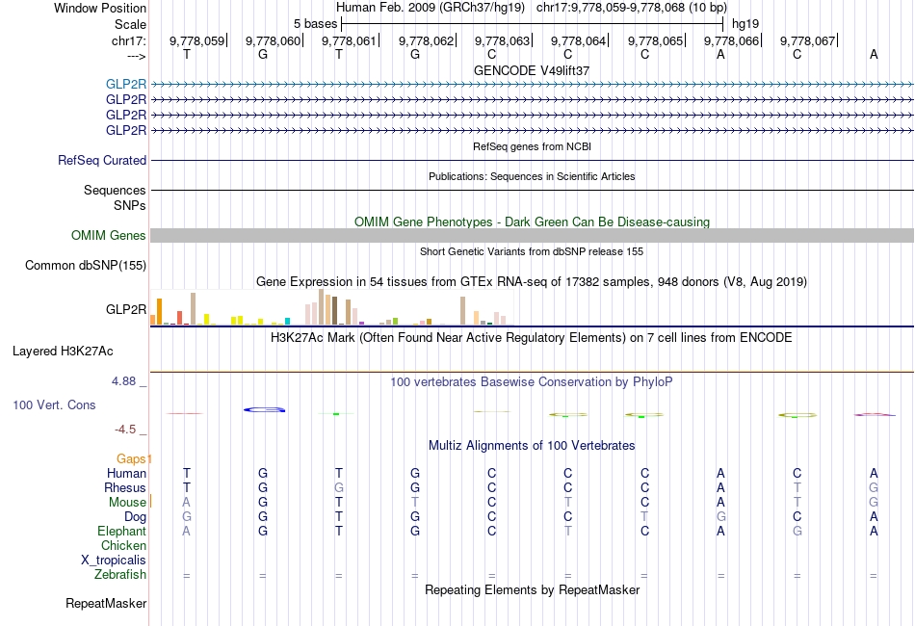Click the Sequences track label
This screenshot has height=626, width=915.
pyautogui.click(x=115, y=190)
